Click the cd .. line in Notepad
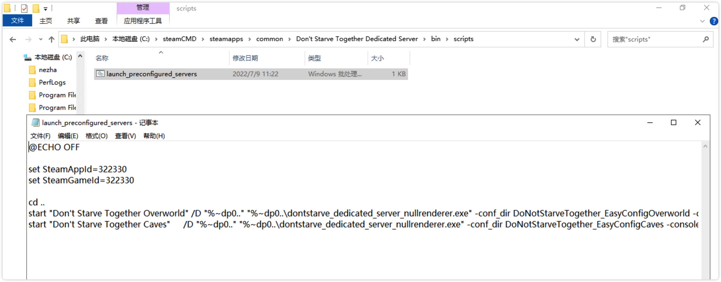The width and height of the screenshot is (721, 282). pyautogui.click(x=37, y=202)
